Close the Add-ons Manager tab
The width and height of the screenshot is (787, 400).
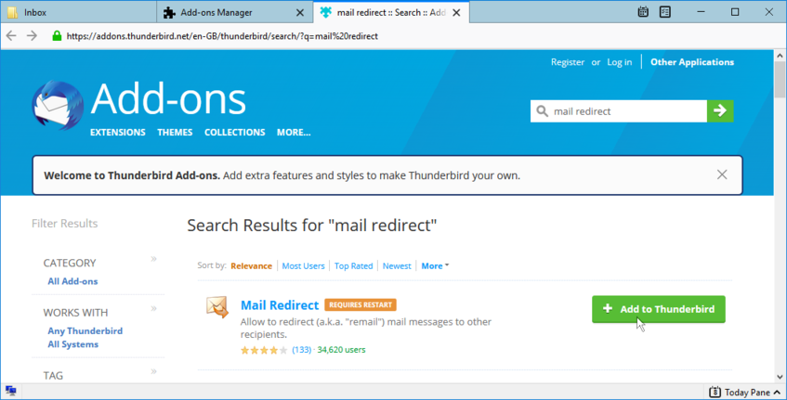pos(299,13)
